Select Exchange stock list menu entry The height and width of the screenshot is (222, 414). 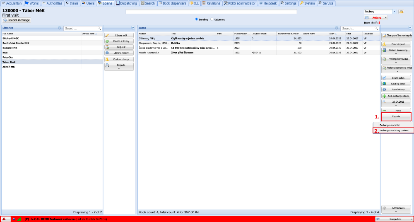393,125
